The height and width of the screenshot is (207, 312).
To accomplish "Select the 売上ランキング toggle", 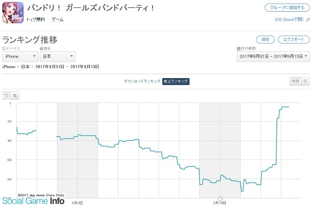I will 175,81.
